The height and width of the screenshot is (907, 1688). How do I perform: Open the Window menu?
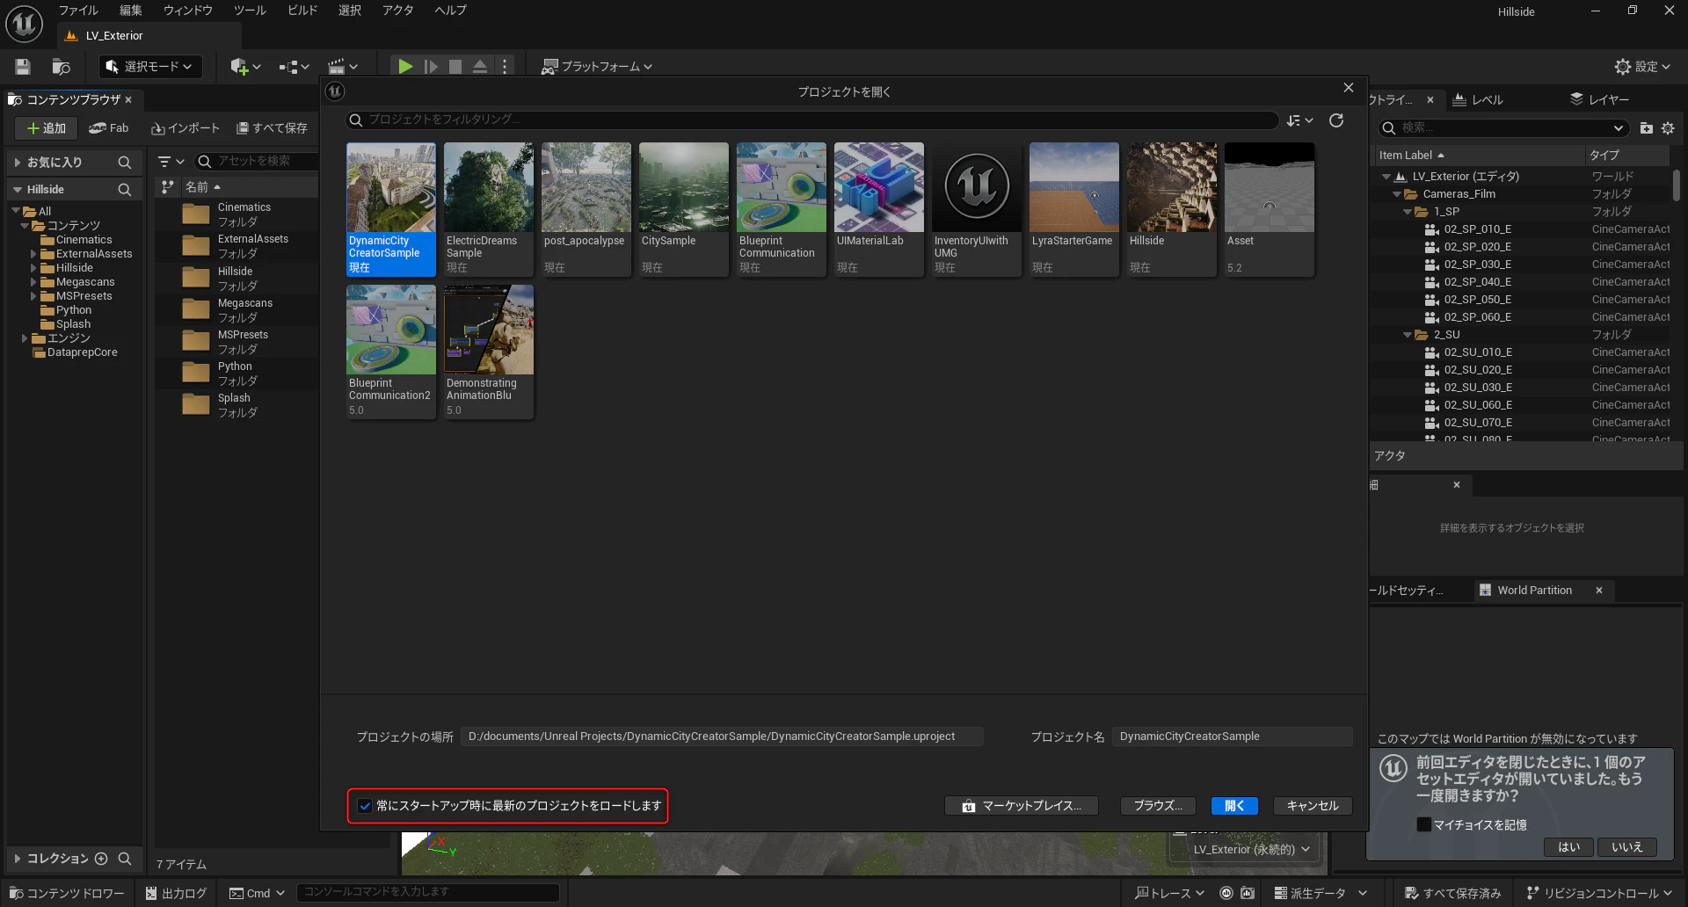(188, 11)
